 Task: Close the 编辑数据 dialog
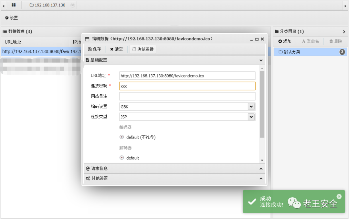tap(262, 39)
